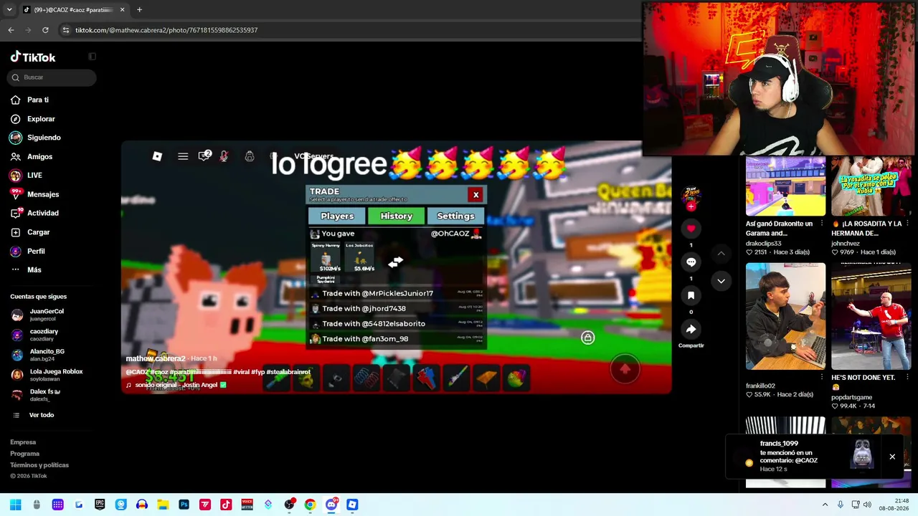Open Roblox chat icon with badge 2
Image resolution: width=918 pixels, height=516 pixels.
coord(204,156)
